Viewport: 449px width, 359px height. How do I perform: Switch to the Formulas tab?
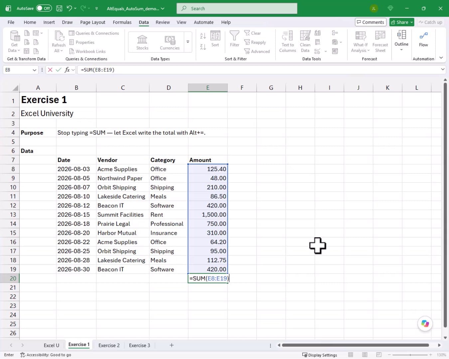coord(122,22)
